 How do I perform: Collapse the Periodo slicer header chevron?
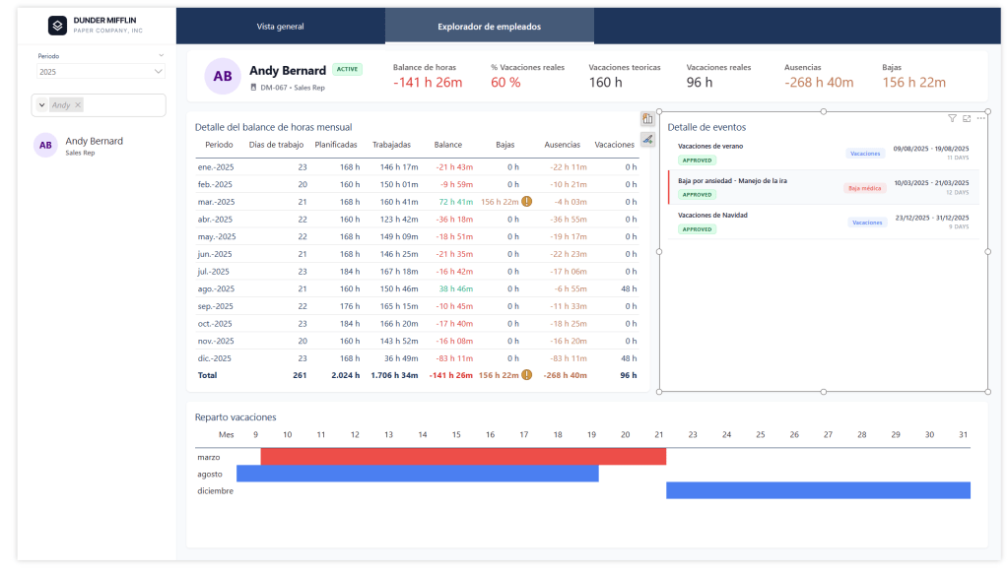tap(160, 56)
